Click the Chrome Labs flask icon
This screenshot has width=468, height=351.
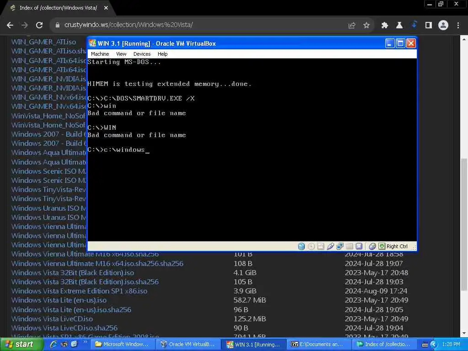pos(399,26)
